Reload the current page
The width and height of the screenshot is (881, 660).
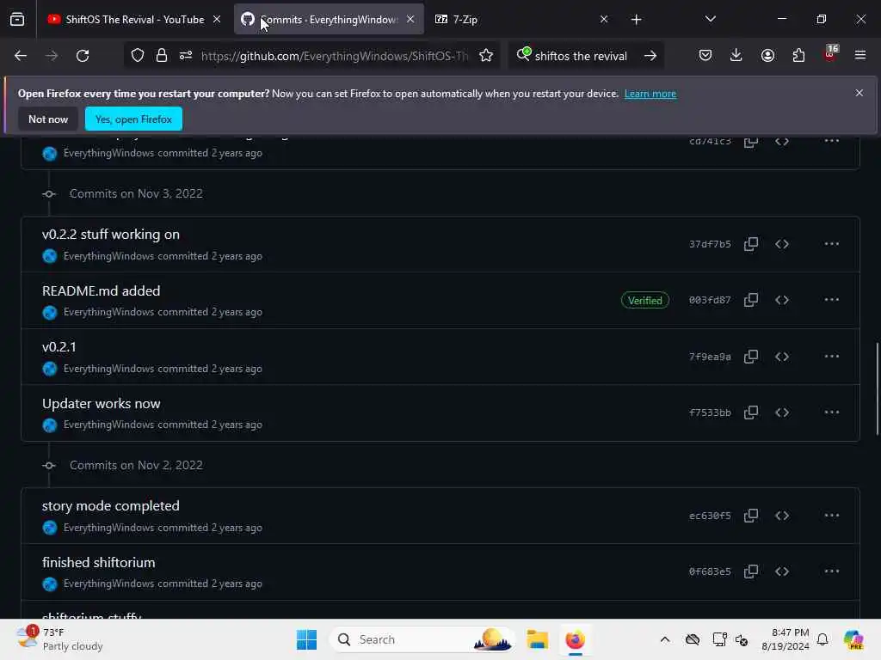[83, 56]
